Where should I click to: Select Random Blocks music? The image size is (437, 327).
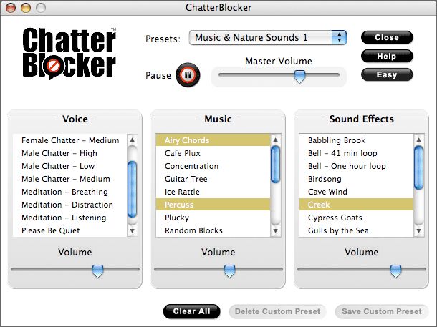[x=213, y=230]
